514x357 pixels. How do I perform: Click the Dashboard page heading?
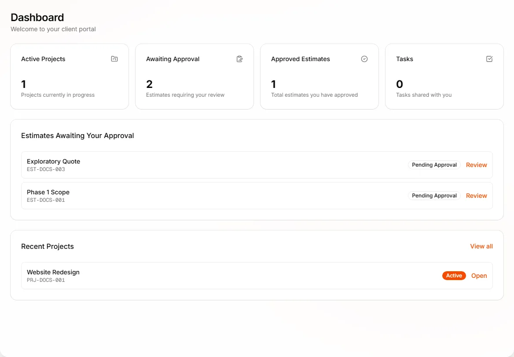pos(37,17)
